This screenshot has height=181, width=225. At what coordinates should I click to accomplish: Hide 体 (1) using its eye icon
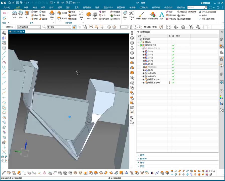pyautogui.click(x=144, y=52)
